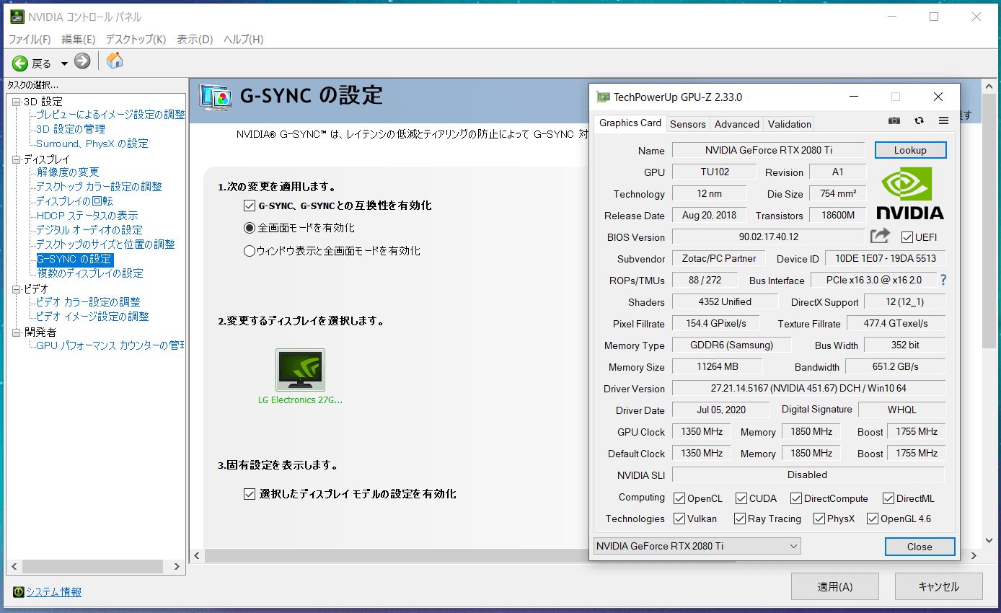Click the 適用(A) apply button
This screenshot has height=613, width=1001.
[835, 586]
